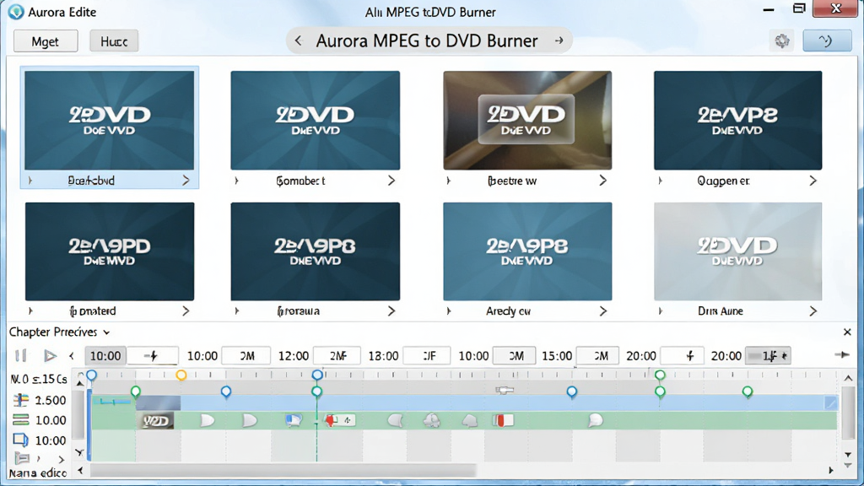864x486 pixels.
Task: Select the blue playhead marker on ruler
Action: [317, 375]
